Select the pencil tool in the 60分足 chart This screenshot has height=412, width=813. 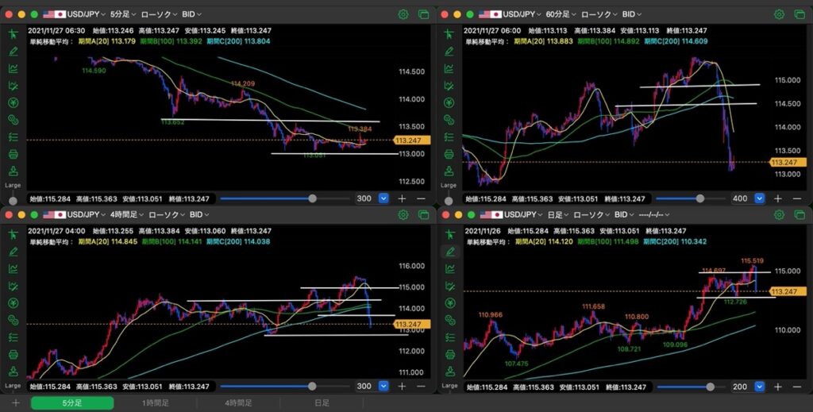pyautogui.click(x=449, y=52)
